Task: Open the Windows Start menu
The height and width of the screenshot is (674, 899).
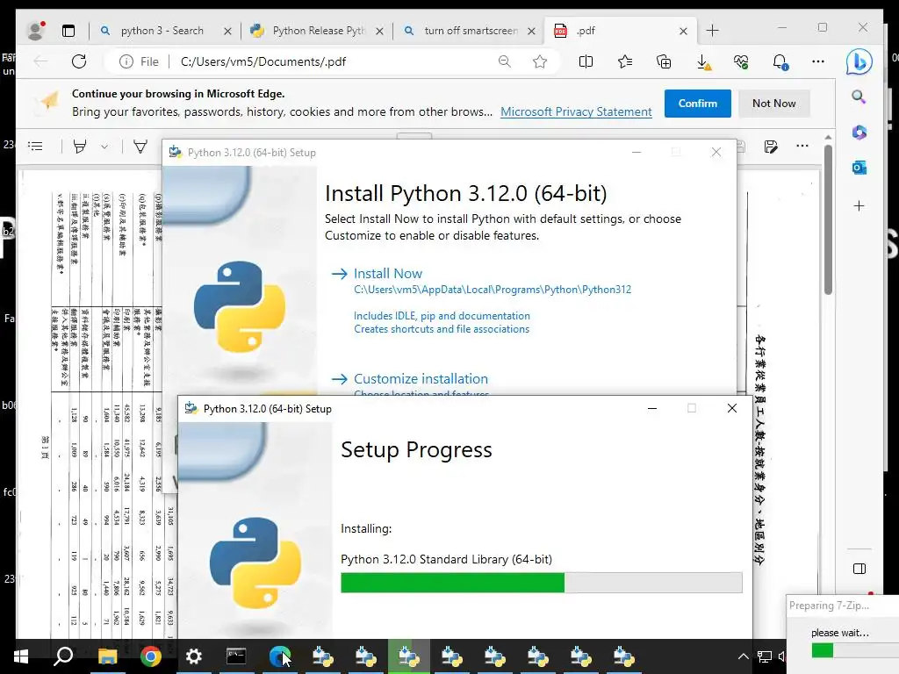Action: point(21,656)
